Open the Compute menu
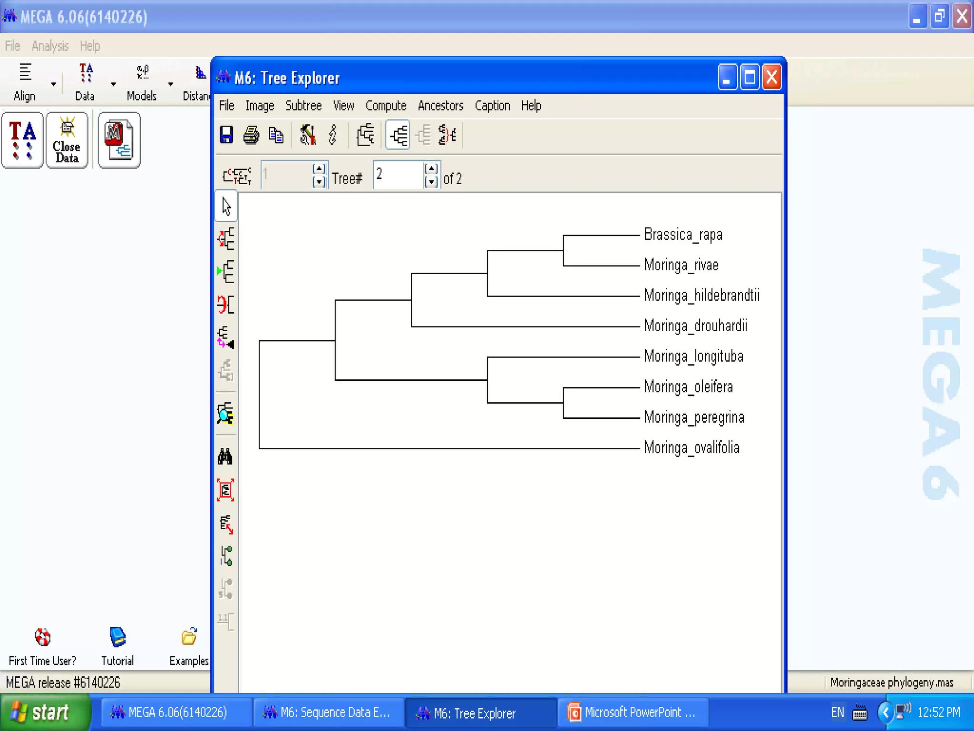This screenshot has width=974, height=731. click(x=386, y=106)
